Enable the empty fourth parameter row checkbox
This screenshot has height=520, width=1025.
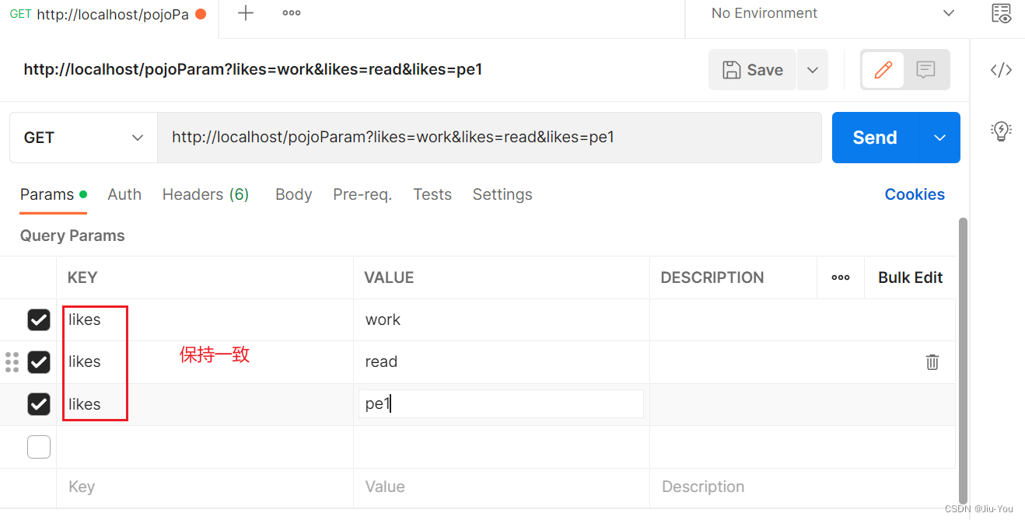(x=39, y=446)
